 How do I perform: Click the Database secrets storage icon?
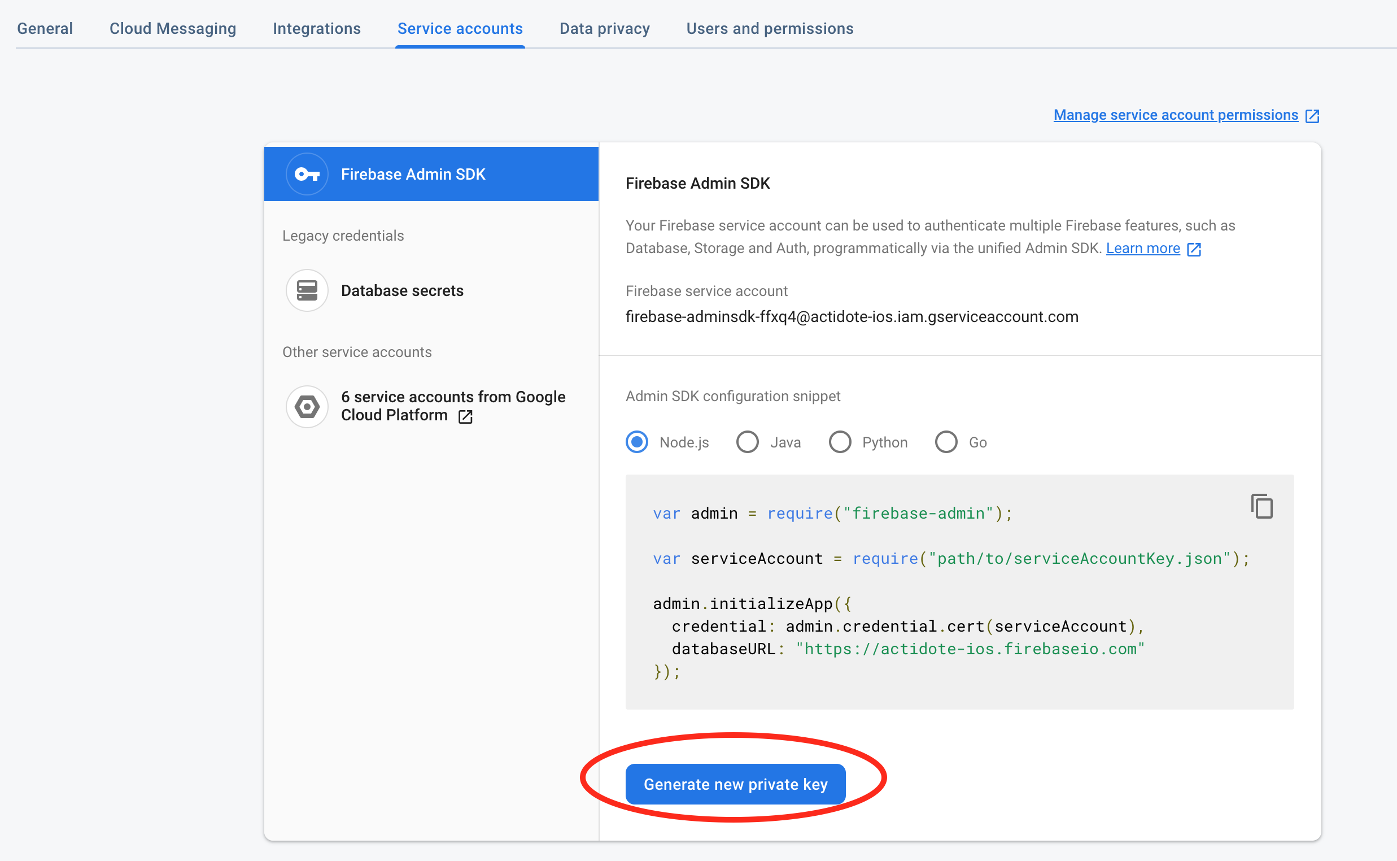point(307,290)
